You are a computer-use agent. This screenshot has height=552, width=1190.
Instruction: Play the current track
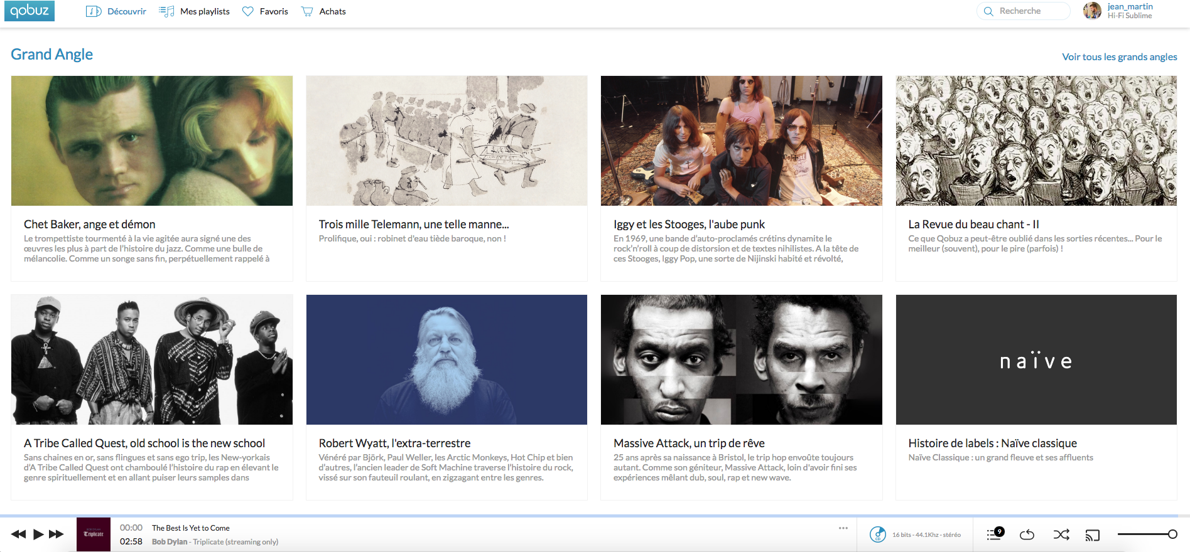pos(38,534)
